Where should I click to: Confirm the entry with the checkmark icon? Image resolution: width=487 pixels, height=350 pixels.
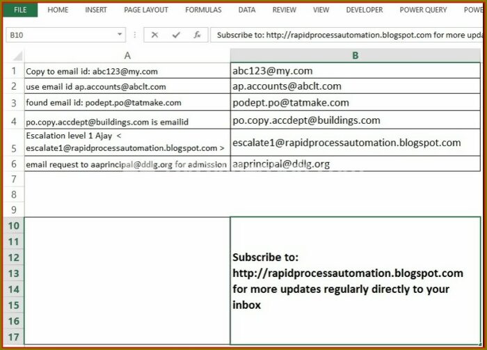tap(176, 35)
